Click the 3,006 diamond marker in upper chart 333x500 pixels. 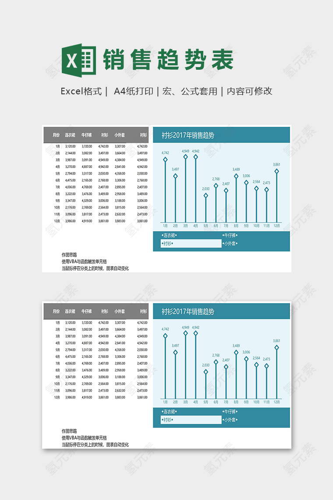(246, 182)
